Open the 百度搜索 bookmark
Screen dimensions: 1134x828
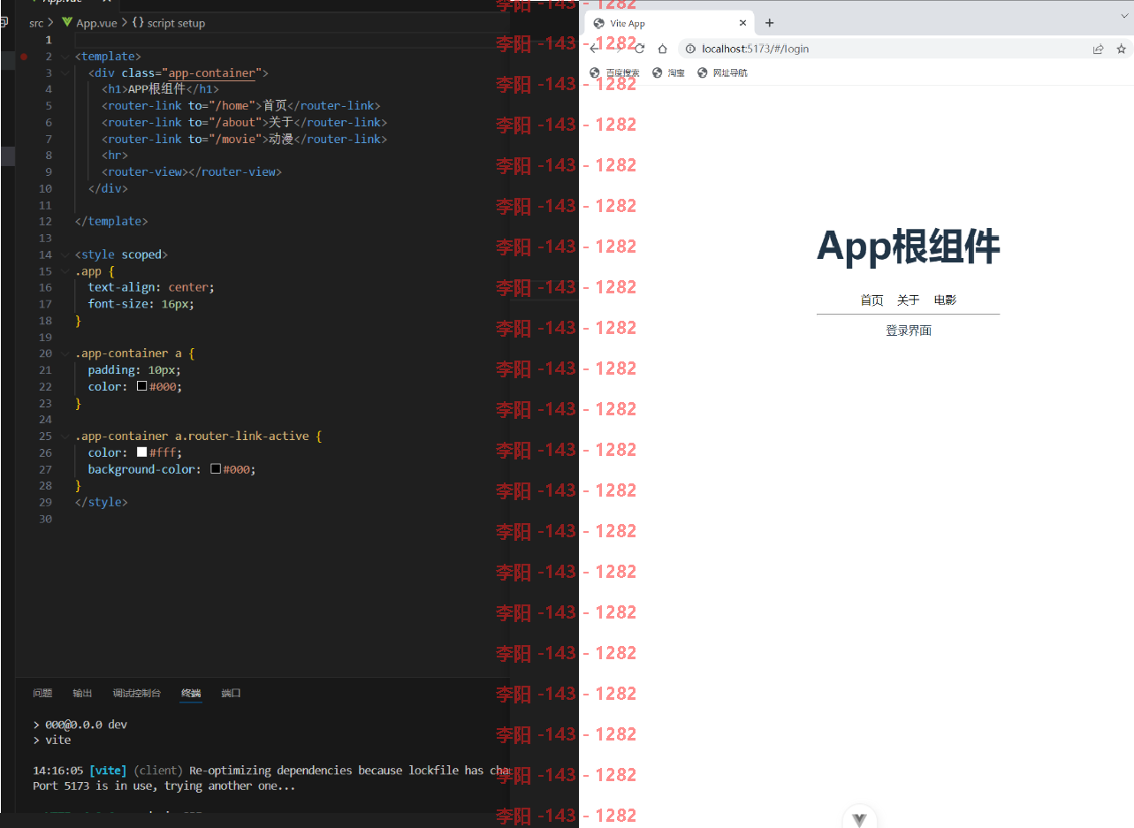click(614, 72)
